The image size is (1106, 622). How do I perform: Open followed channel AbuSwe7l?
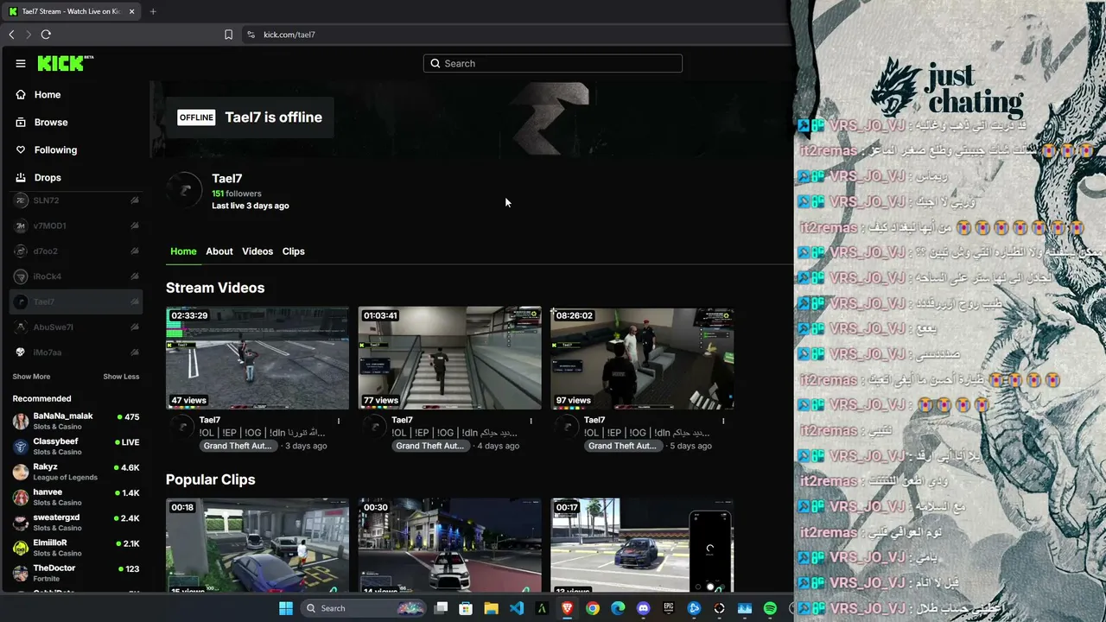(76, 327)
